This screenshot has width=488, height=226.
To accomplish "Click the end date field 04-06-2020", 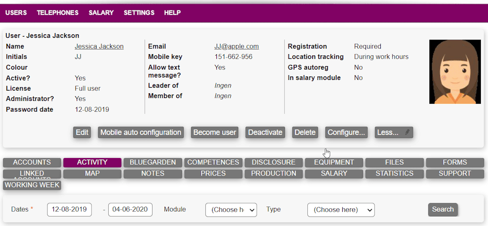I will pos(130,209).
